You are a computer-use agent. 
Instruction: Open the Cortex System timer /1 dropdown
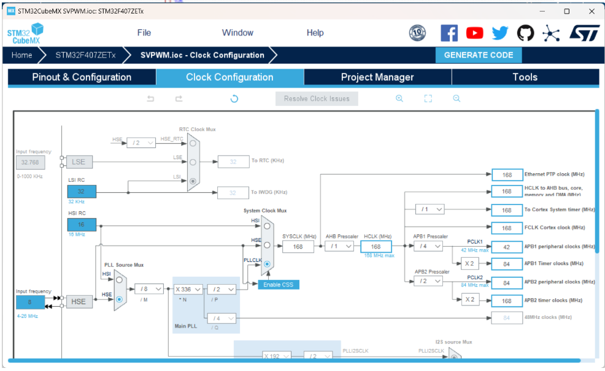tap(430, 209)
